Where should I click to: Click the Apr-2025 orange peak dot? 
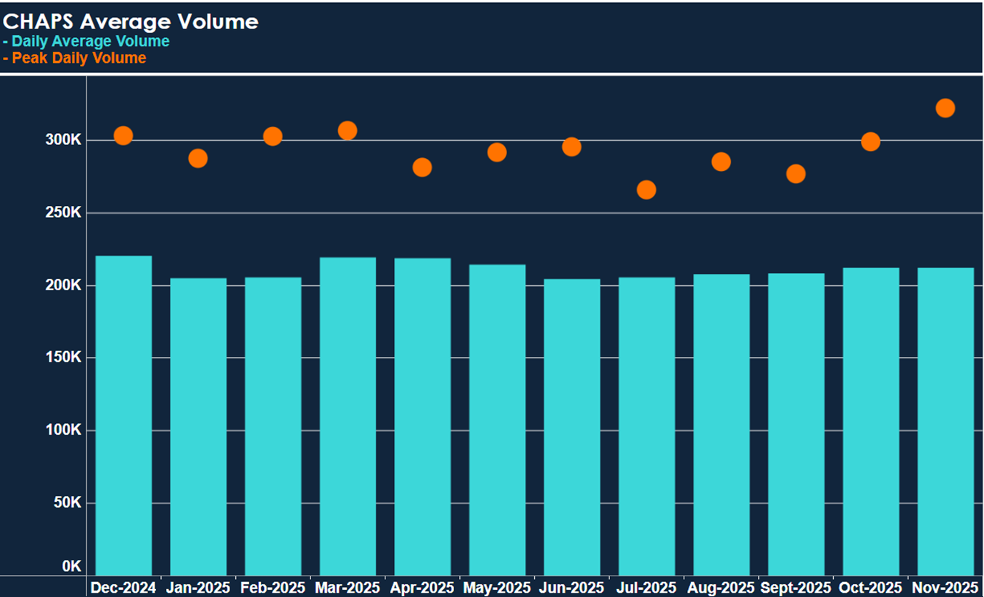(422, 167)
